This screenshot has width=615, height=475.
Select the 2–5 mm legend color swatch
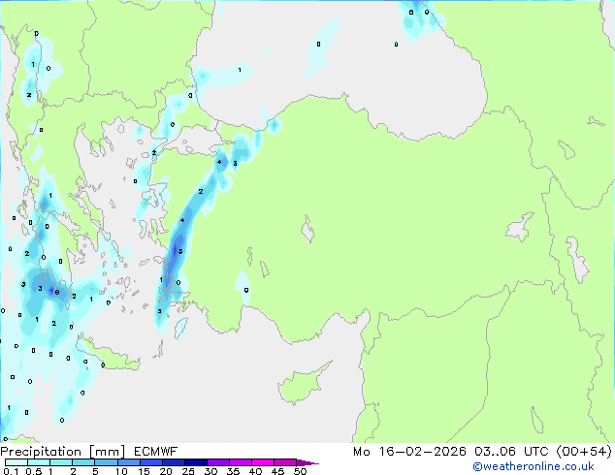click(x=83, y=462)
